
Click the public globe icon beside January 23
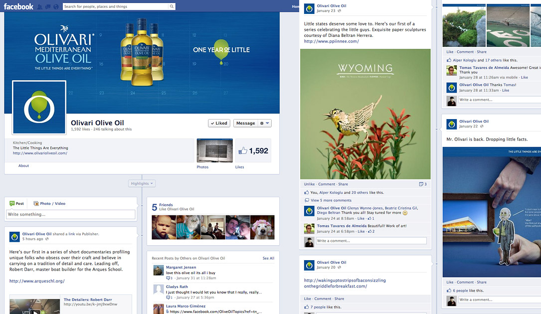point(339,10)
